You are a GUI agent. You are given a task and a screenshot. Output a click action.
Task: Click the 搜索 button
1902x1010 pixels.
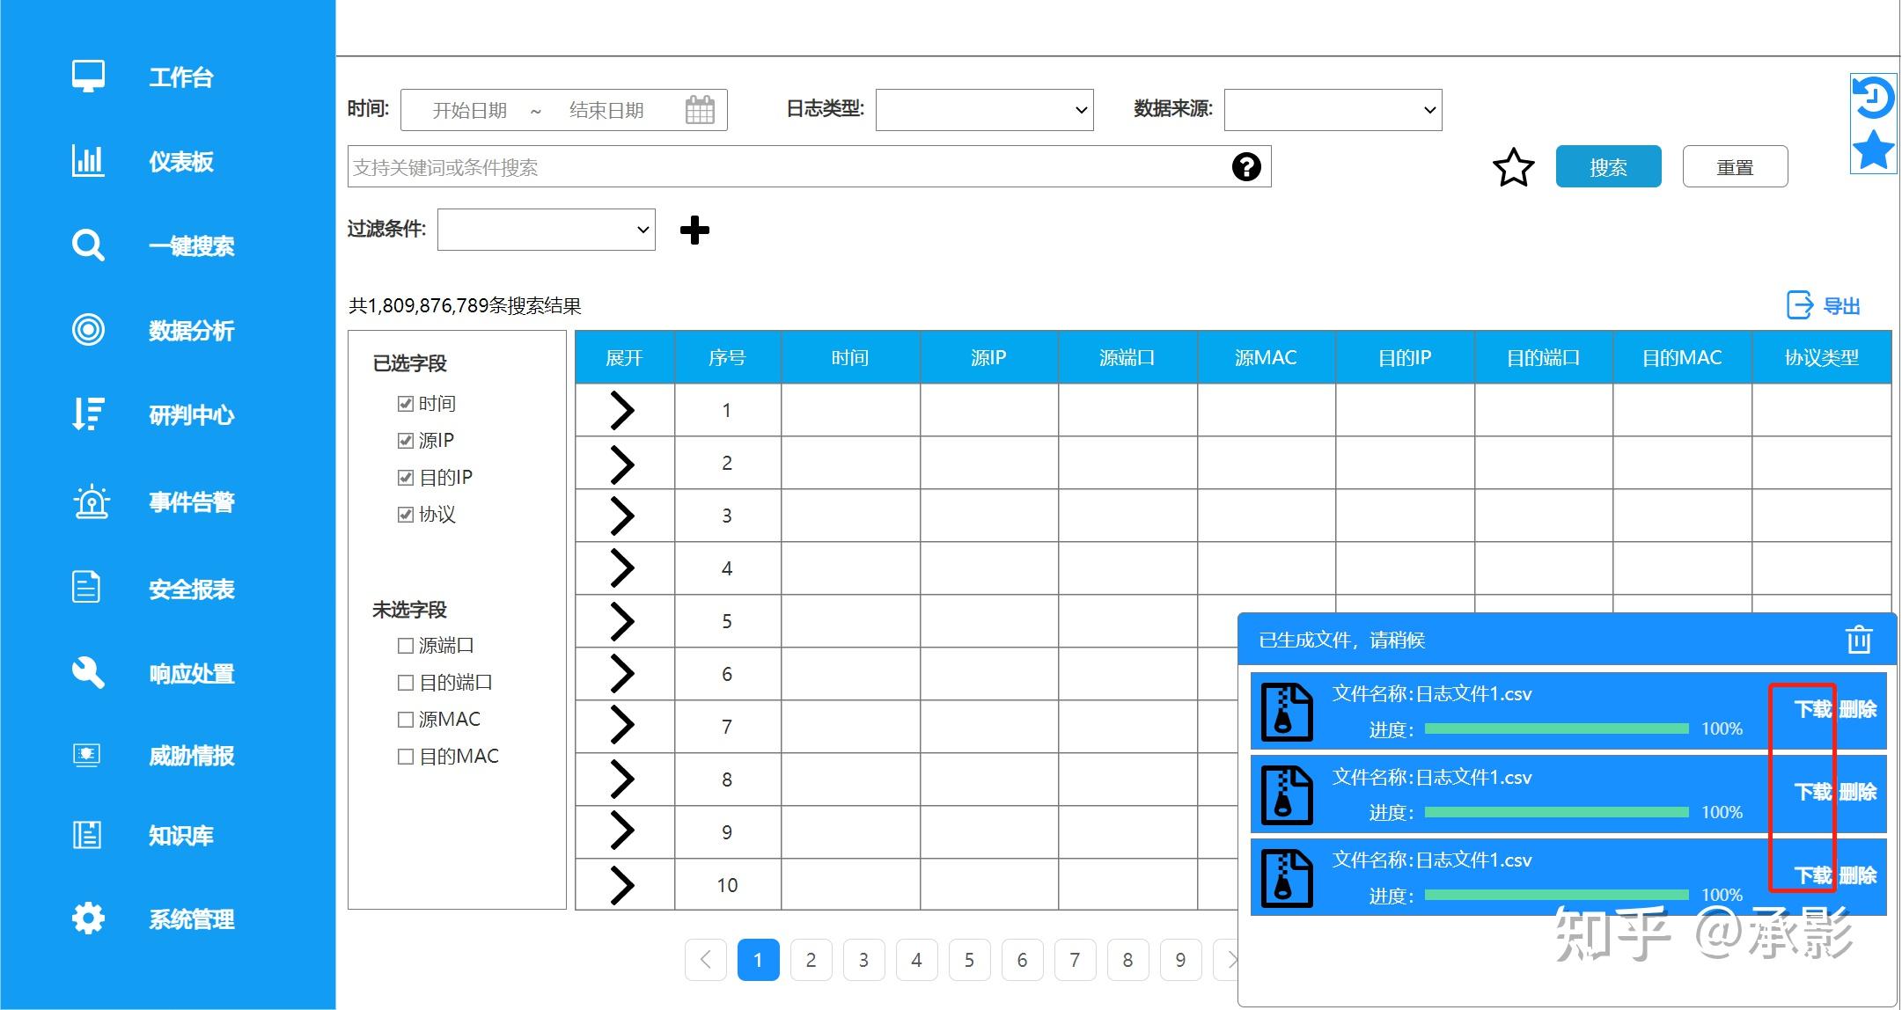pos(1608,166)
